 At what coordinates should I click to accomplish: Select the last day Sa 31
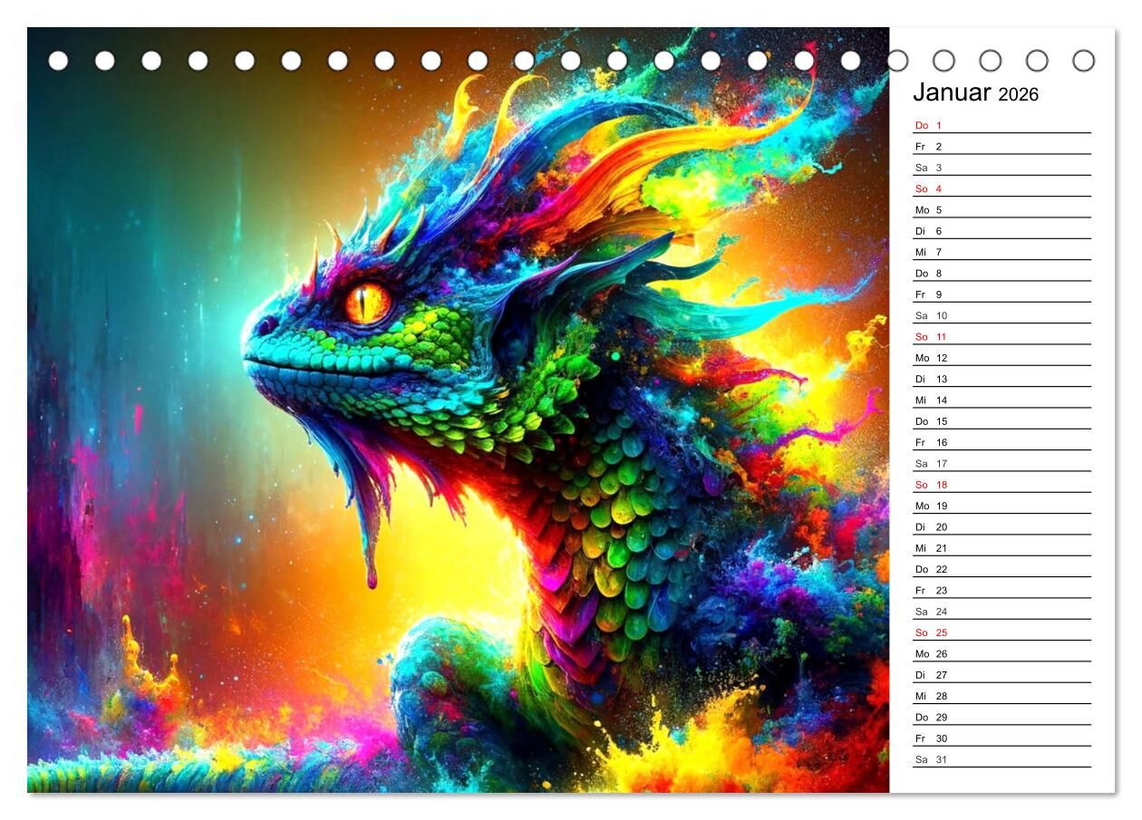pyautogui.click(x=1001, y=760)
